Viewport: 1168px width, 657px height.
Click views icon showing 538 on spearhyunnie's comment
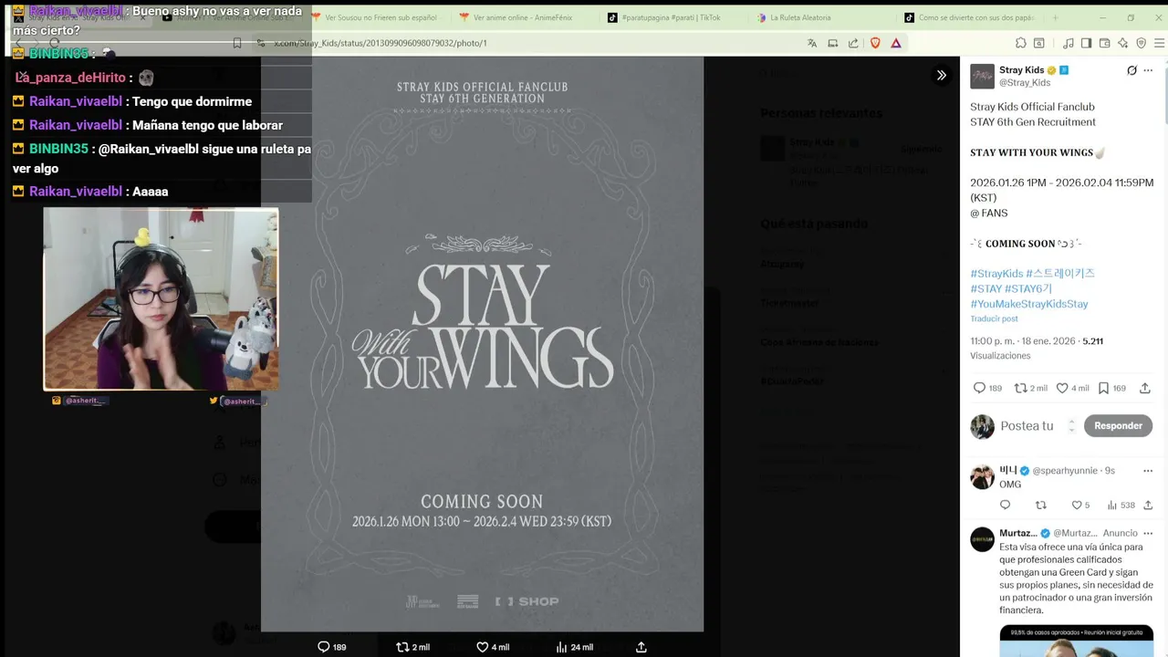click(1112, 505)
